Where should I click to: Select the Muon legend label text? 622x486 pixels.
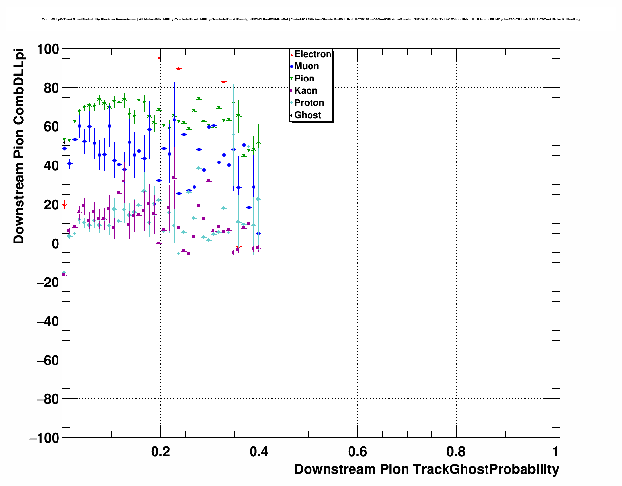307,66
